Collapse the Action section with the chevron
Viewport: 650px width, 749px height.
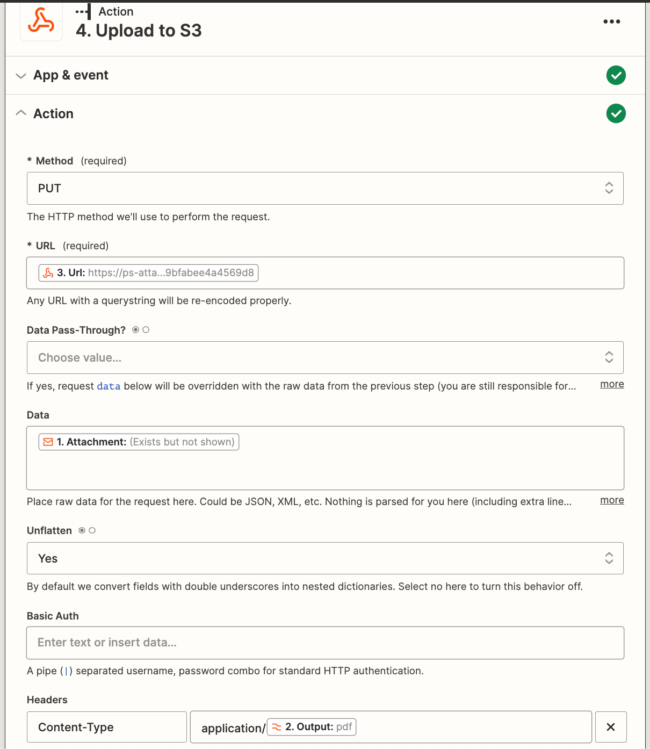(x=21, y=113)
